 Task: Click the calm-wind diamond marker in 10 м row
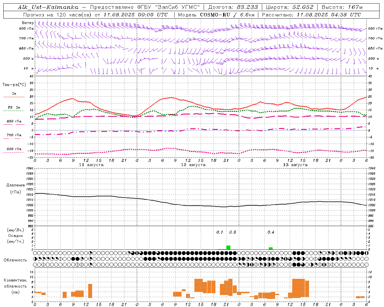tap(162, 68)
